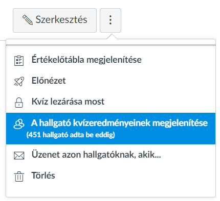Choose Üzenet azon hallgatóknak, akik... entry
This screenshot has width=220, height=201.
pyautogui.click(x=111, y=155)
